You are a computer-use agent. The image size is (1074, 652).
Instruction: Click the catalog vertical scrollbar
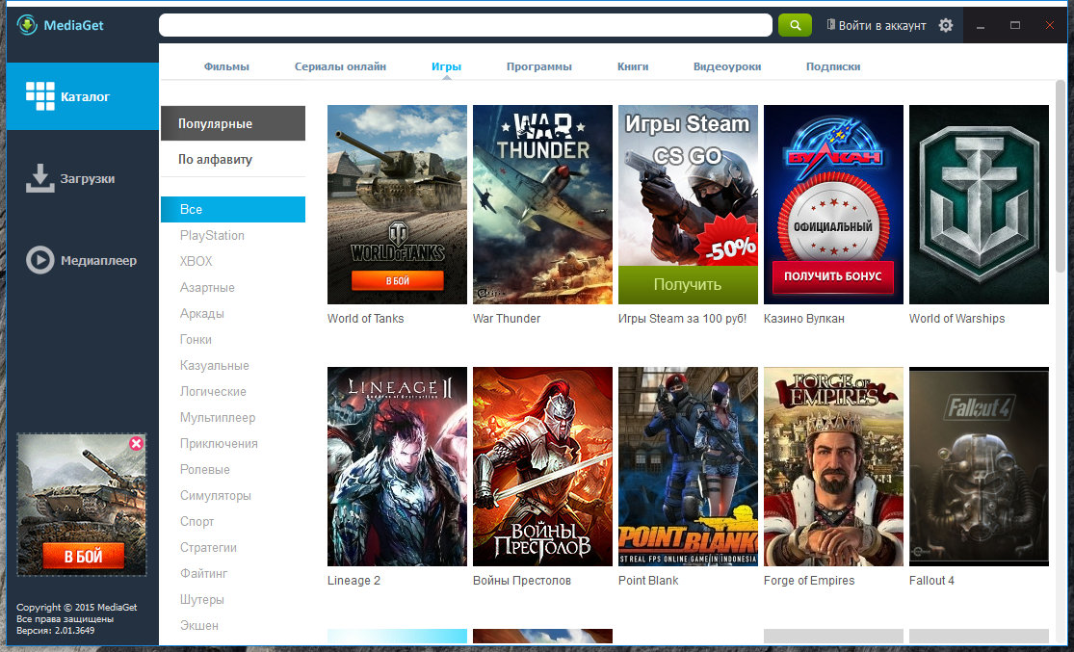tap(1061, 176)
